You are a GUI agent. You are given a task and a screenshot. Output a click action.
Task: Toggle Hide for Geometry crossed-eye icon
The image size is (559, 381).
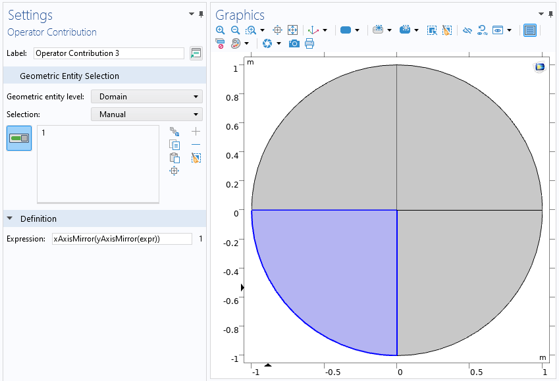coord(467,30)
